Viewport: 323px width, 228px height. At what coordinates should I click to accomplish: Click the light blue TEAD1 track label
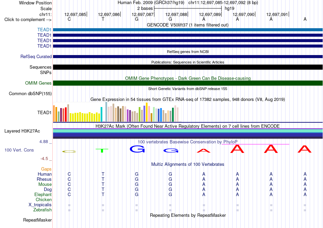tap(44, 30)
